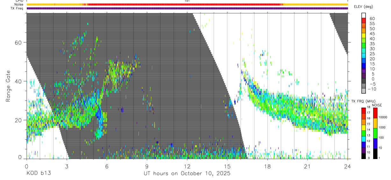Image resolution: width=391 pixels, height=180 pixels.
Task: Click the NOISE colorbar label 10000
Action: [384, 117]
